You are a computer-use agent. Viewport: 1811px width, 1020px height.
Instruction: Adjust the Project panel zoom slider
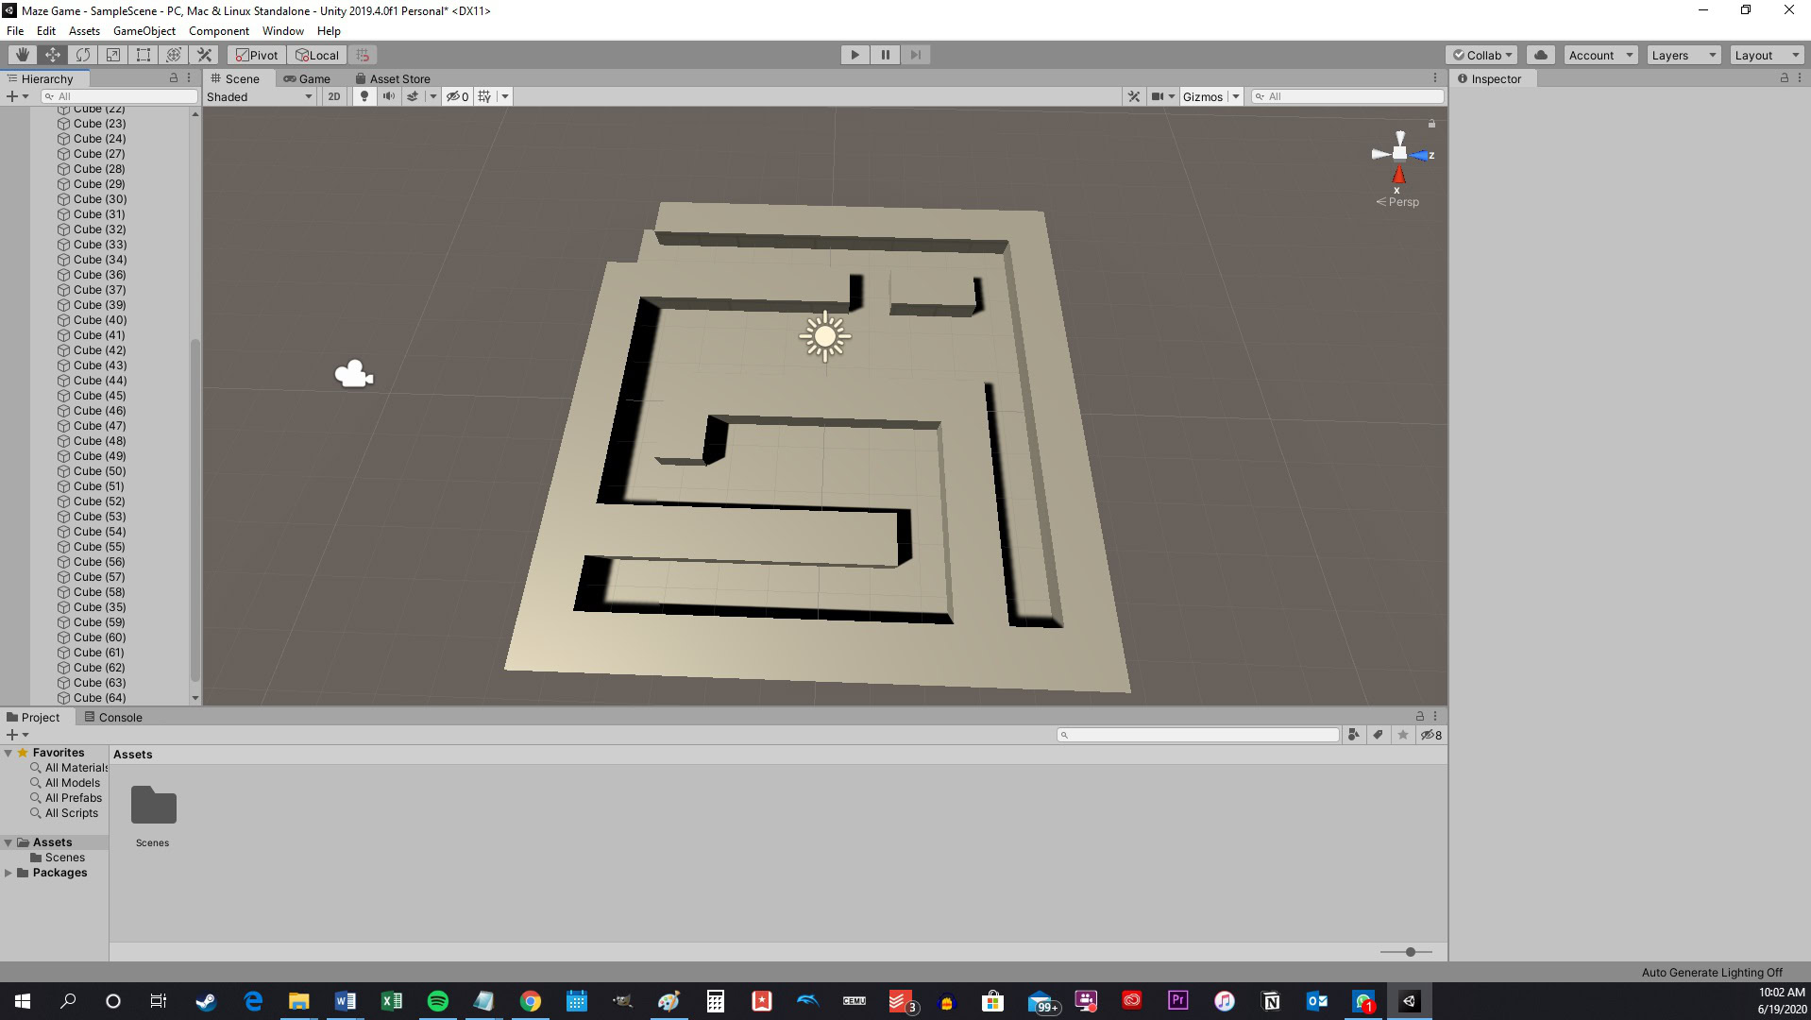pos(1410,952)
